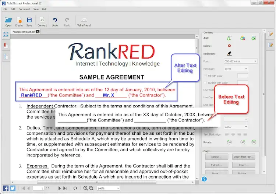Jump to the last page
Screen dimensions: 276x194
click(65, 188)
